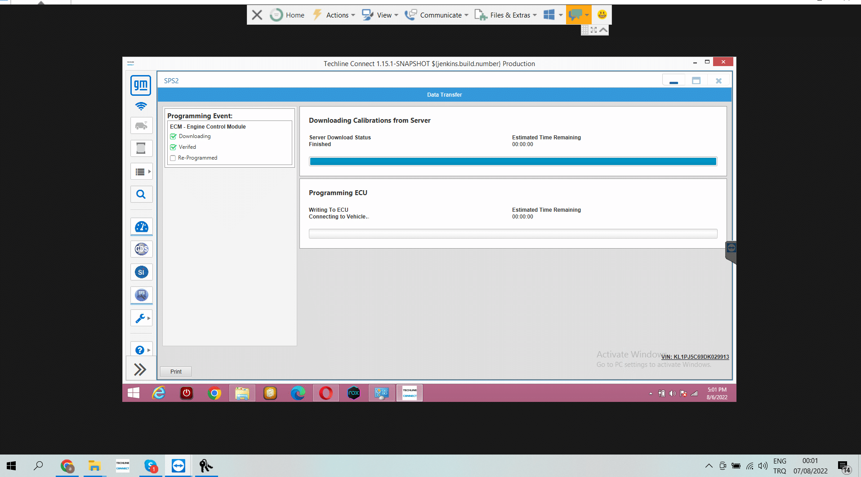Click the remote volume speaker tray icon

[x=673, y=393]
